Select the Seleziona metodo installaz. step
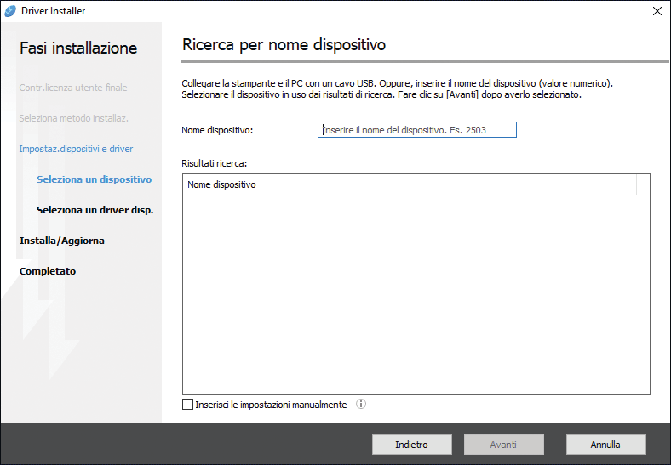671x465 pixels. [x=73, y=118]
